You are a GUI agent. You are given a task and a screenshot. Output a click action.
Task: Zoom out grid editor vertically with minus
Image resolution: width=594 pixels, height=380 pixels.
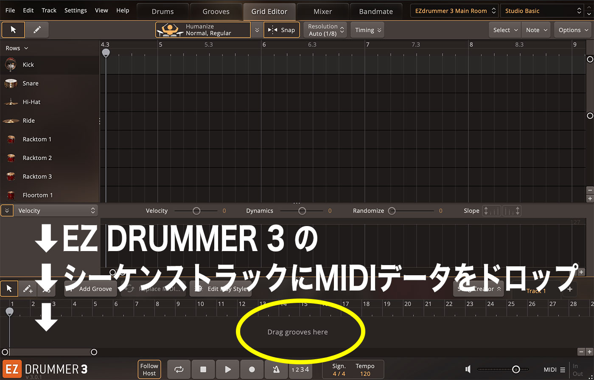click(590, 190)
